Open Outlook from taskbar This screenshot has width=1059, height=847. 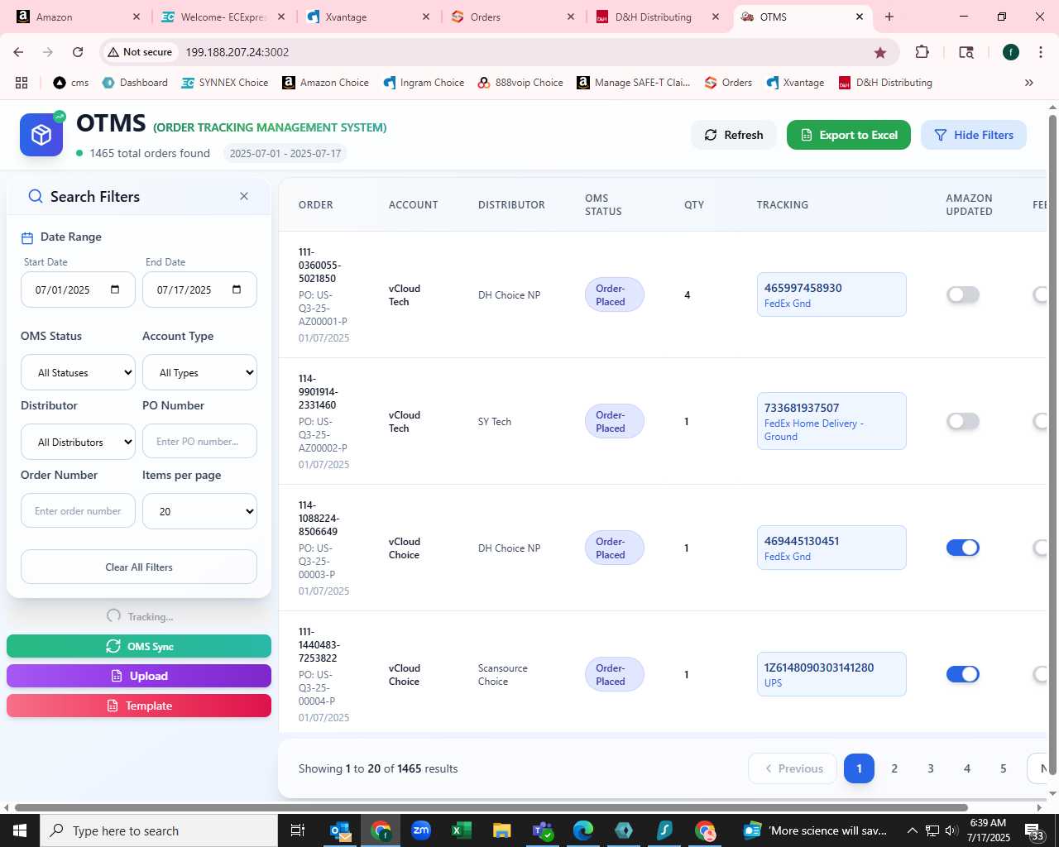click(340, 830)
